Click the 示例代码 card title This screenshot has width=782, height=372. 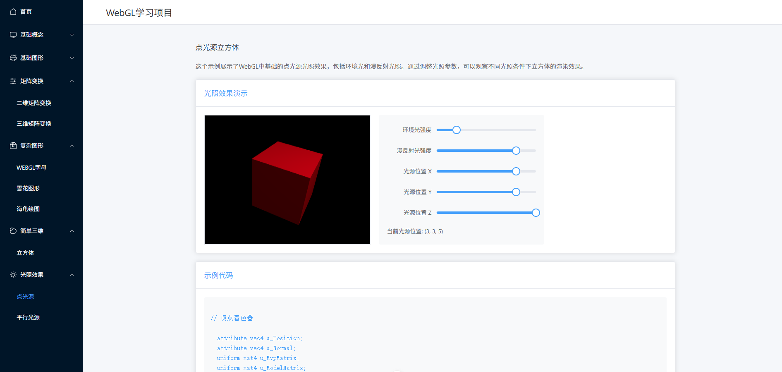click(218, 276)
